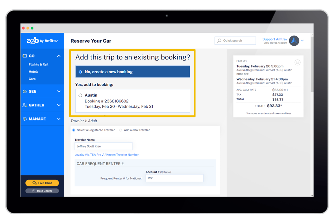Click the GO suitcase icon in sidebar
This screenshot has width=334, height=214.
pyautogui.click(x=25, y=56)
